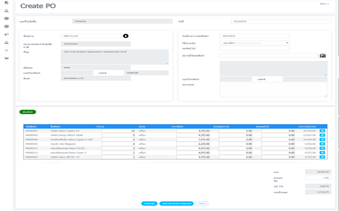Open the document icon atop the sidebar
The width and height of the screenshot is (339, 211).
[7, 3]
